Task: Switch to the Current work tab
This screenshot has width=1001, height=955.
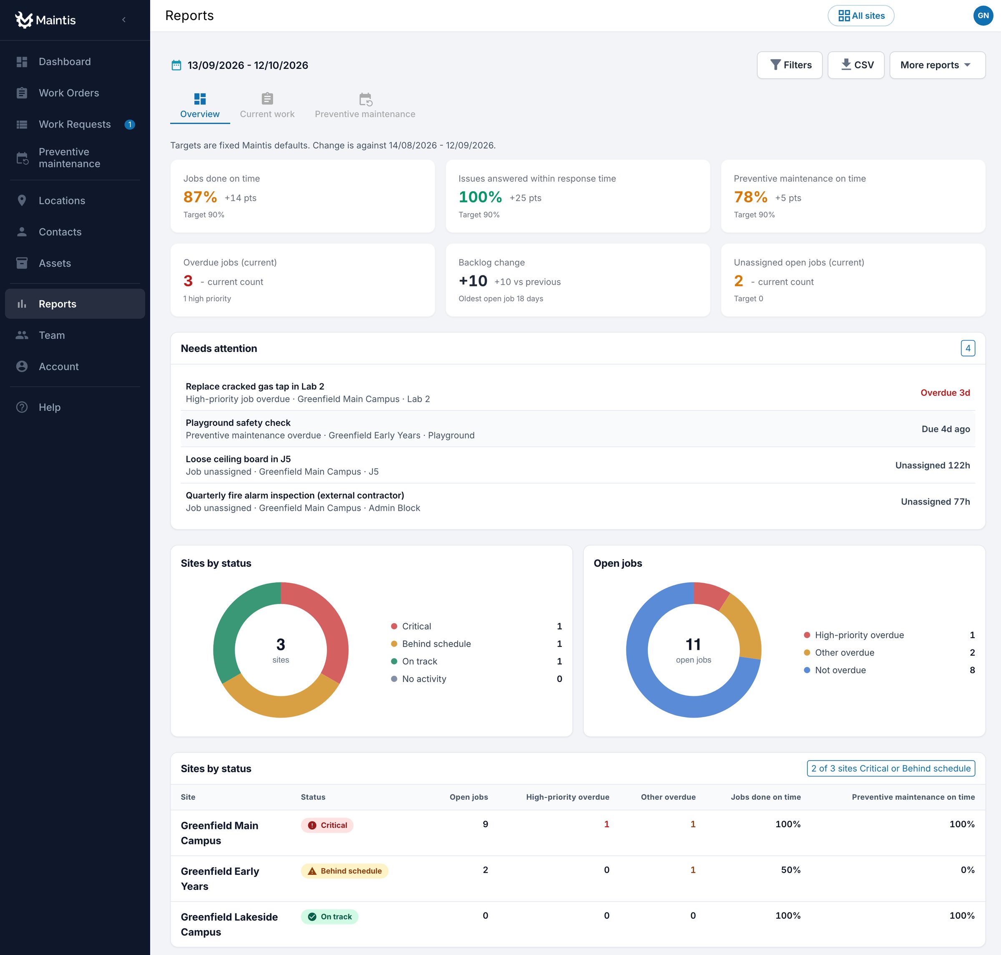Action: coord(267,106)
